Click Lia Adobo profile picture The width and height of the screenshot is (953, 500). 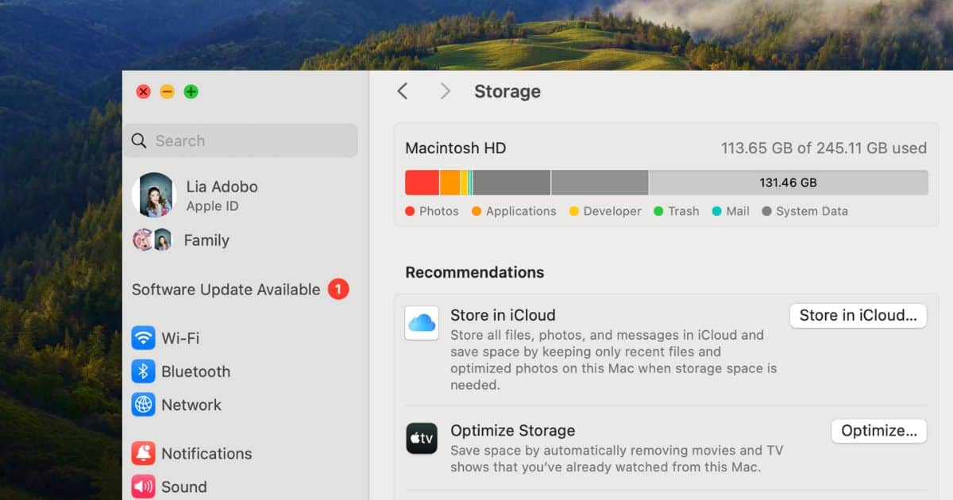154,195
